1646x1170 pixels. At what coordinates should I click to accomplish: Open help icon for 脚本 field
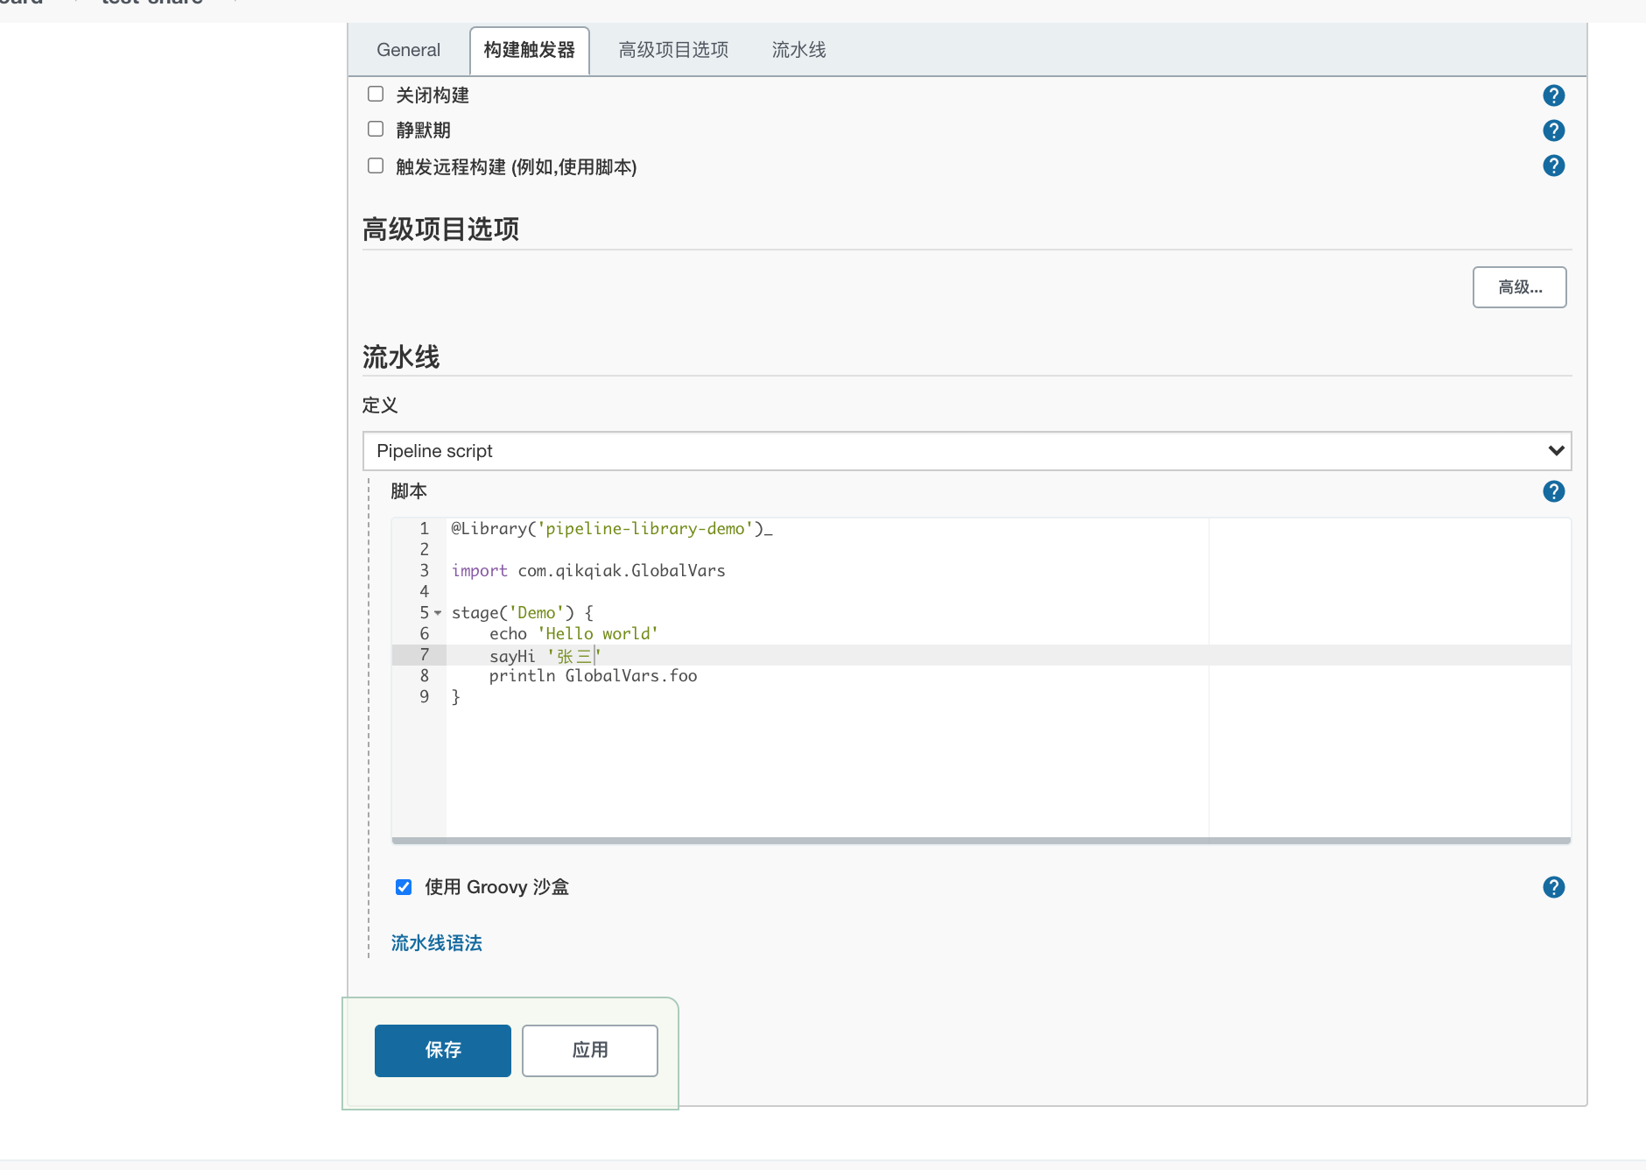click(x=1553, y=491)
